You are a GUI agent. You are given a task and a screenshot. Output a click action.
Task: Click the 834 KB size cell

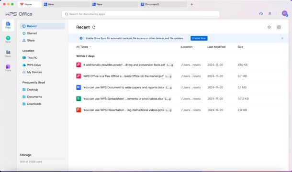243,65
